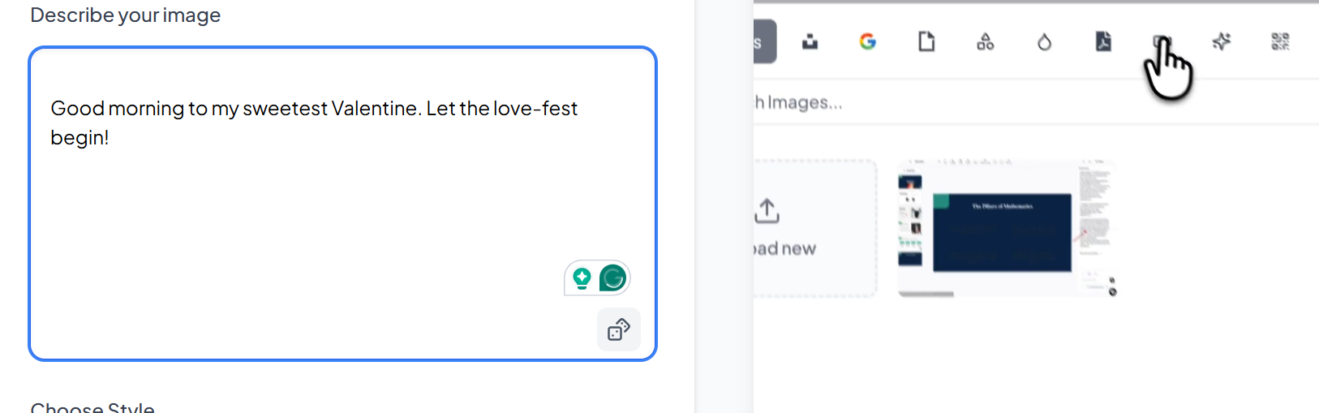Image resolution: width=1319 pixels, height=413 pixels.
Task: Open the AI sparkle generate icon
Action: click(x=1221, y=41)
